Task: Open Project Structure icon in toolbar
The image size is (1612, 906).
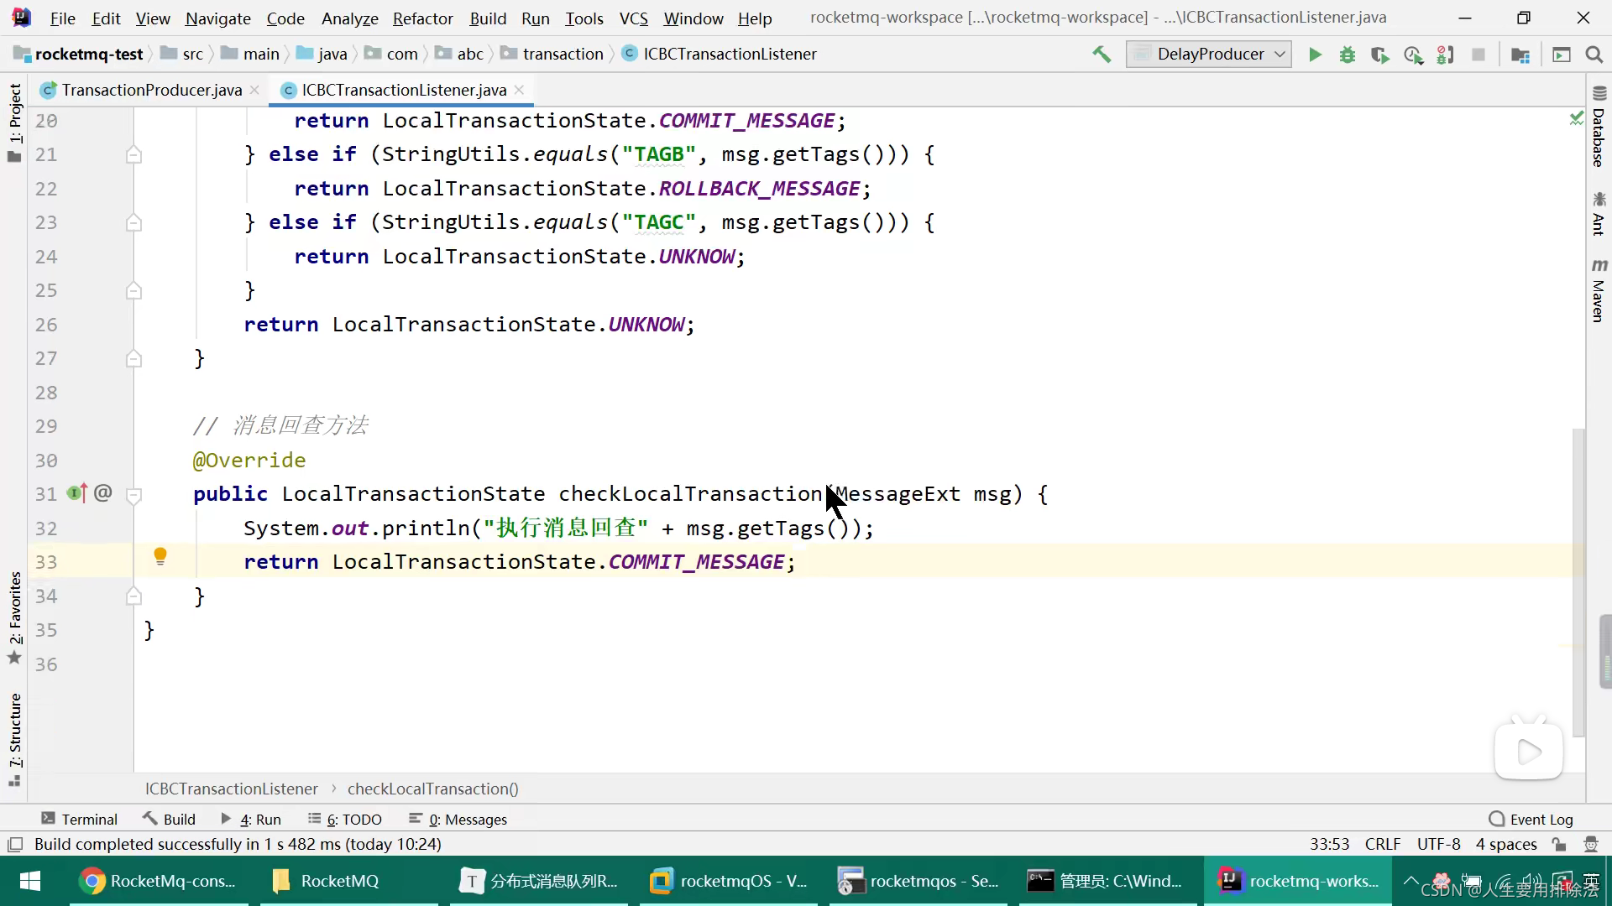Action: coord(1520,55)
